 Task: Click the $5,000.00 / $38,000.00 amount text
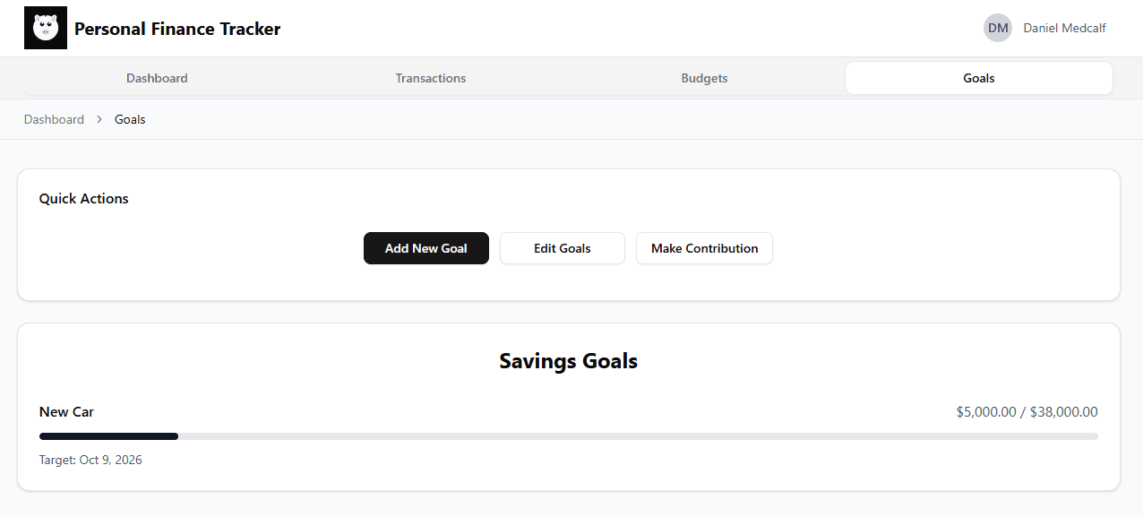click(x=1027, y=412)
